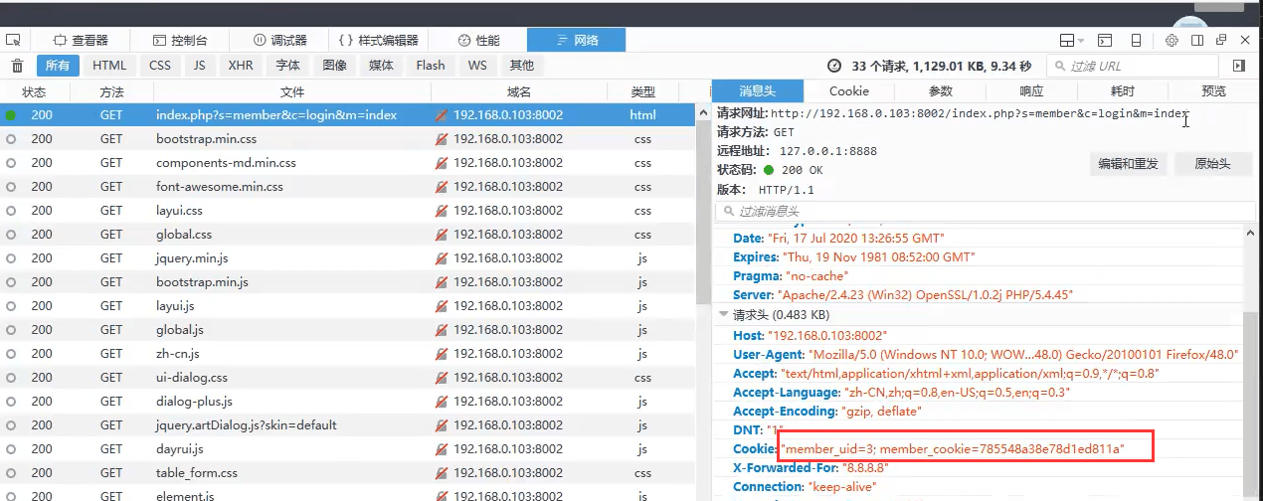Enable responsive design mode icon

click(x=1135, y=41)
